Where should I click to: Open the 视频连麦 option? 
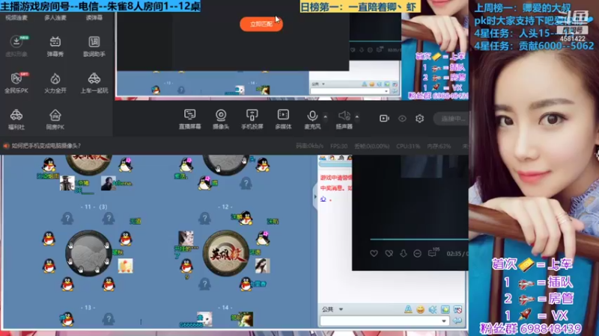click(x=16, y=17)
